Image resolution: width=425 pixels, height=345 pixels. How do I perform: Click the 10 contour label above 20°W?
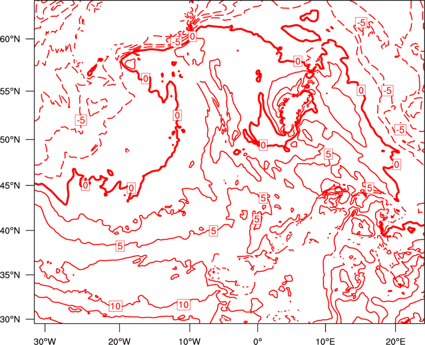pos(115,306)
